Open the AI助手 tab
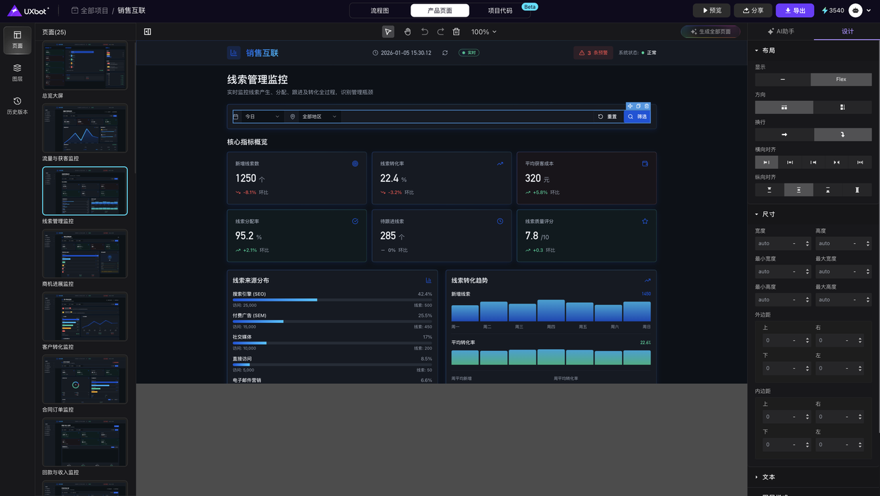This screenshot has height=496, width=880. tap(781, 32)
